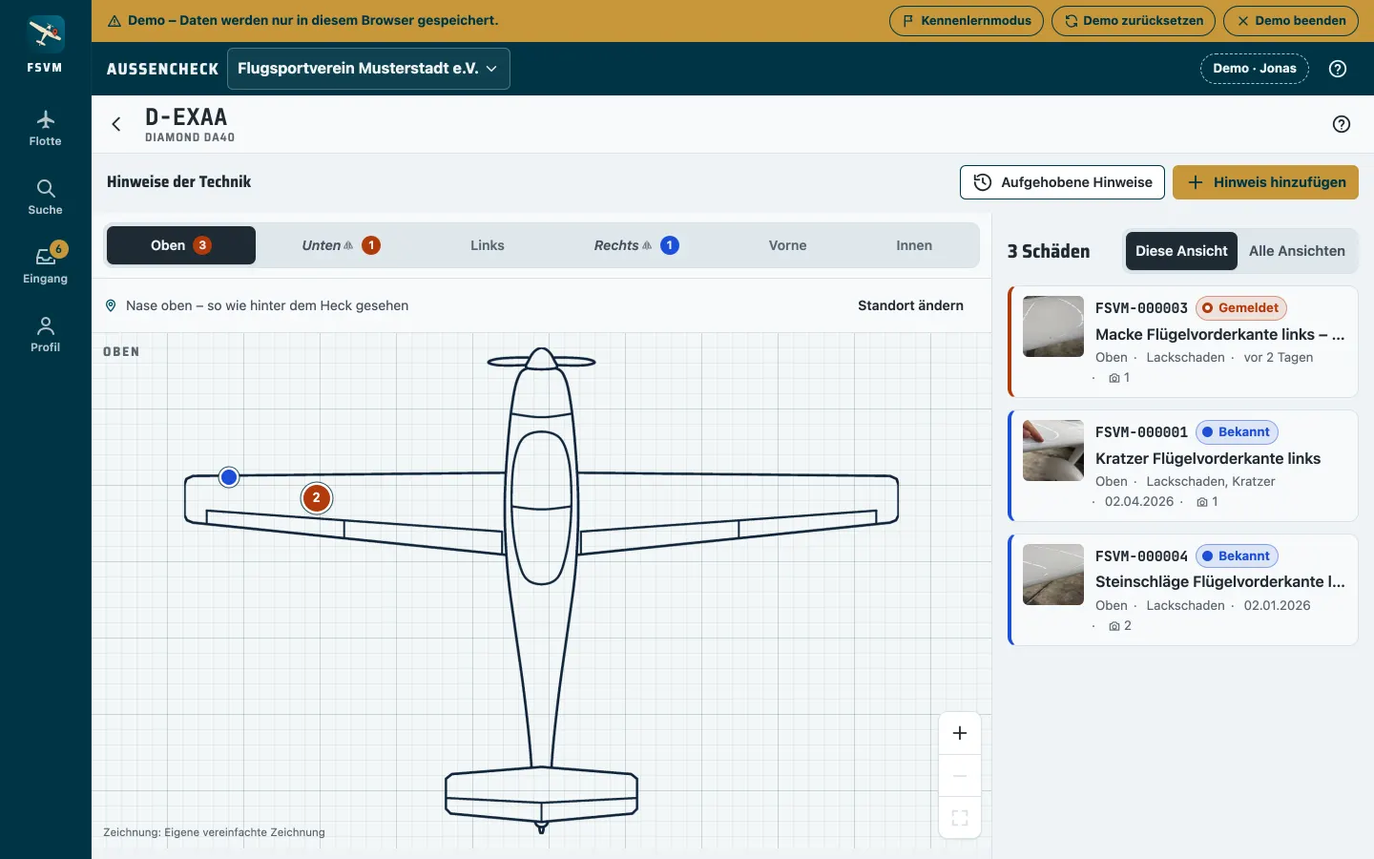1374x859 pixels.
Task: Open the Eingang inbox with badge 6
Action: pyautogui.click(x=45, y=265)
